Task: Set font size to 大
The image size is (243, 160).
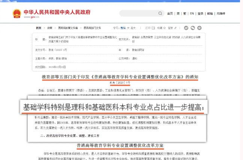Action: point(128,28)
